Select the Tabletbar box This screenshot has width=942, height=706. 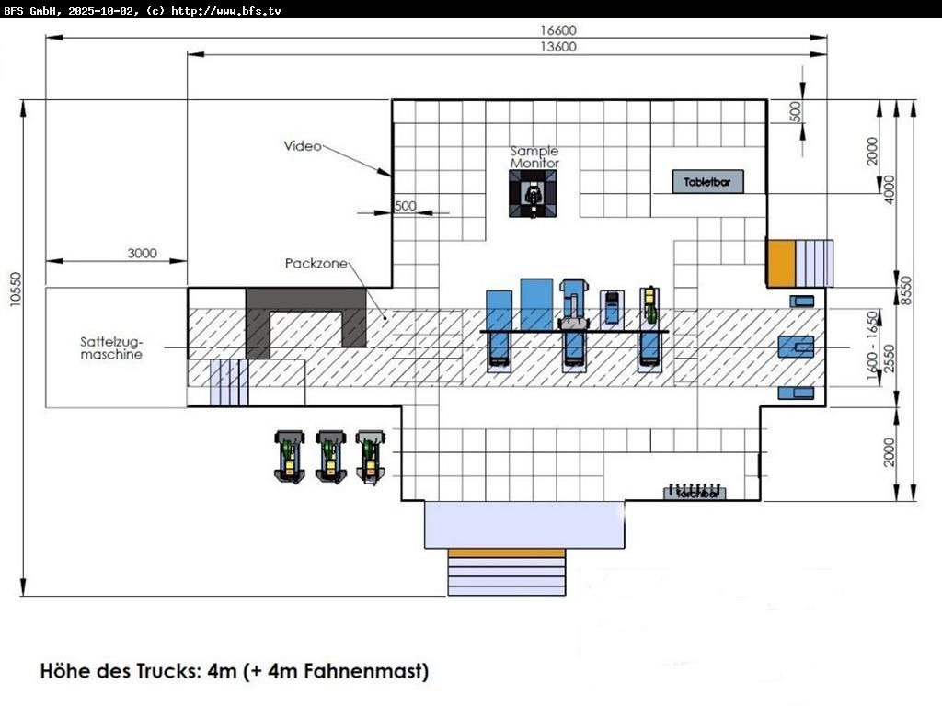pos(706,182)
